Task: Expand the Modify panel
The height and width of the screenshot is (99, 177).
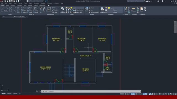Action: coord(31,15)
